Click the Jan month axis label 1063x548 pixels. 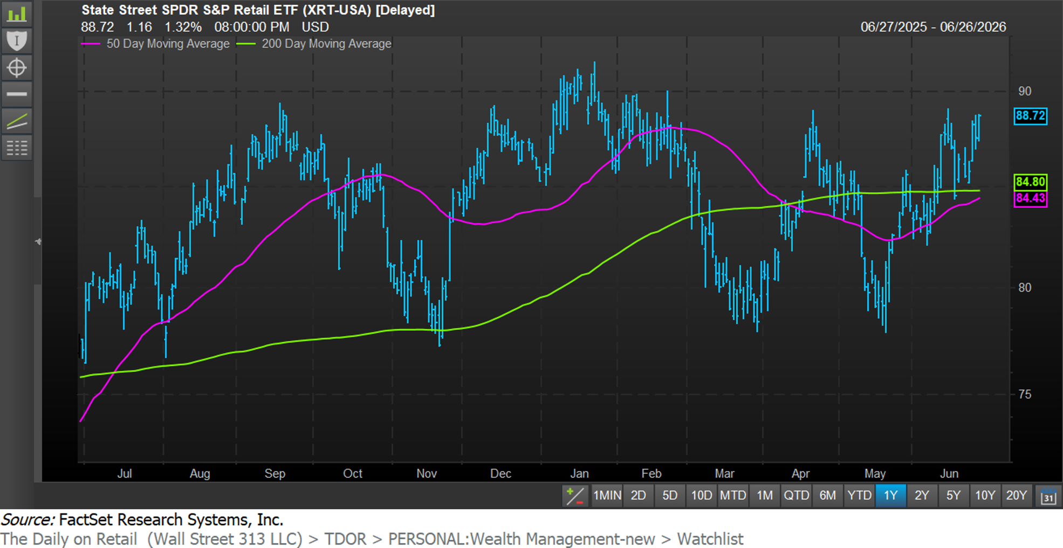pos(579,474)
